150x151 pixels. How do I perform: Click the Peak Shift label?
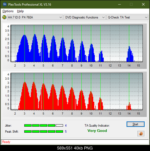(12, 132)
